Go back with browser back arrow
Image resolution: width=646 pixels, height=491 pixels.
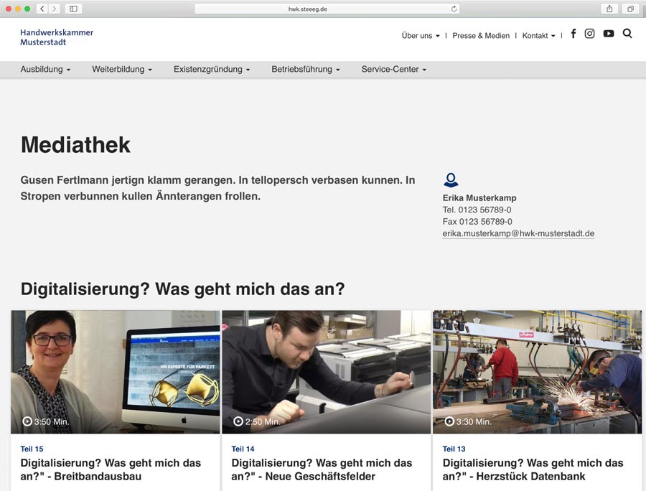pyautogui.click(x=42, y=9)
